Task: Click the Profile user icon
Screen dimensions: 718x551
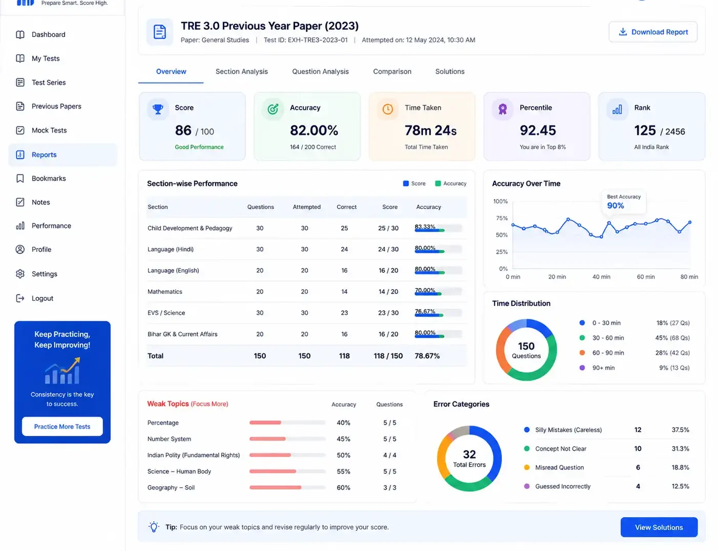Action: pyautogui.click(x=20, y=249)
